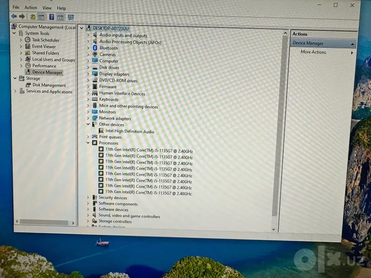Click the Network adapters category icon
The height and width of the screenshot is (278, 371).
[95, 118]
